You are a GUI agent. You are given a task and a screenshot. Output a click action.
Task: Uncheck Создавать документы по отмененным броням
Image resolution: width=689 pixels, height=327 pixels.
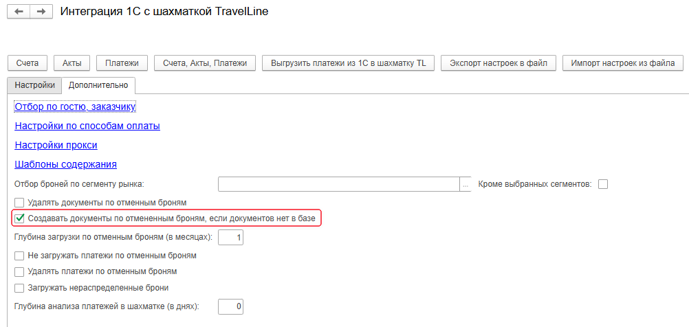coord(20,218)
